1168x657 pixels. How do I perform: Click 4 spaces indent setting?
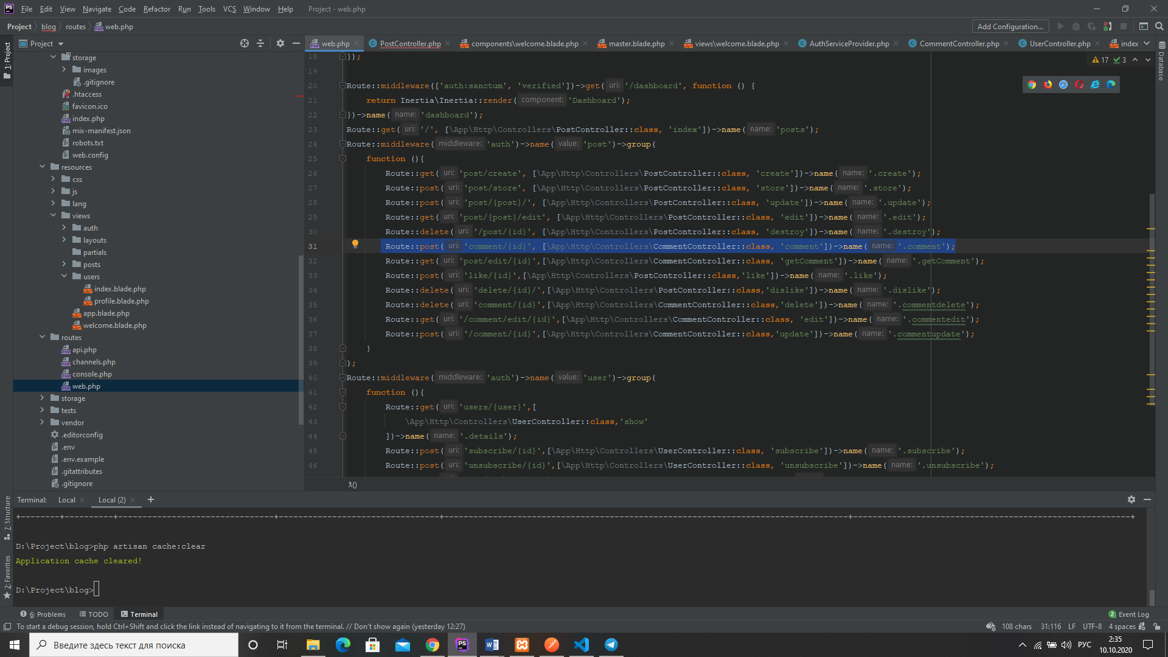click(x=1122, y=627)
